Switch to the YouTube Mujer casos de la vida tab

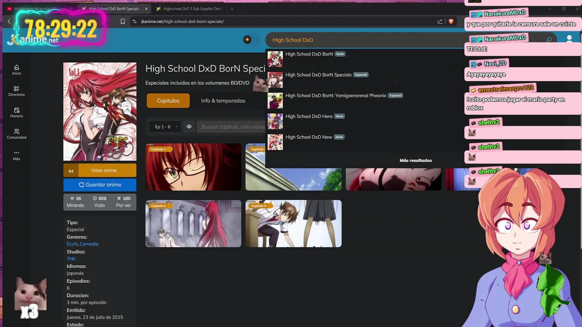coord(40,9)
